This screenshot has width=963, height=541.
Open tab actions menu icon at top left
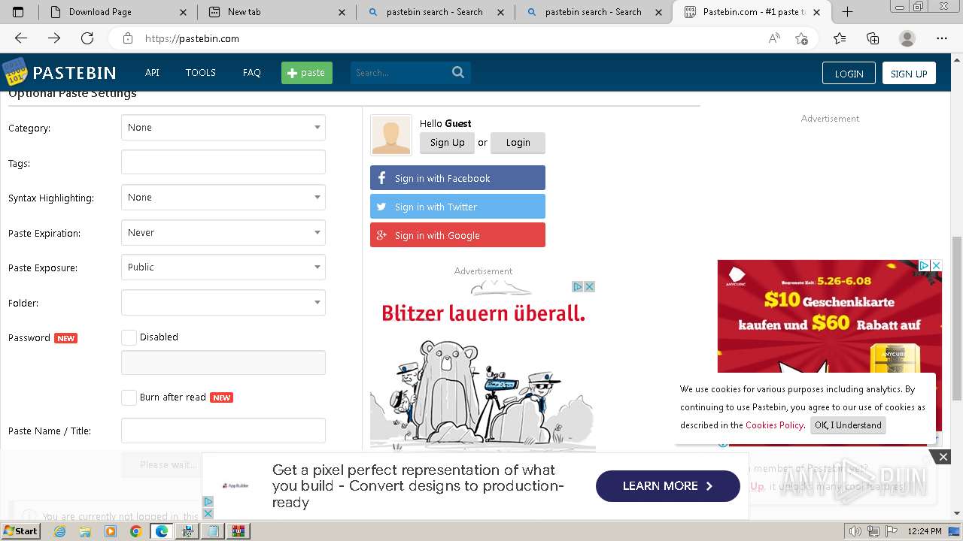pyautogui.click(x=19, y=12)
